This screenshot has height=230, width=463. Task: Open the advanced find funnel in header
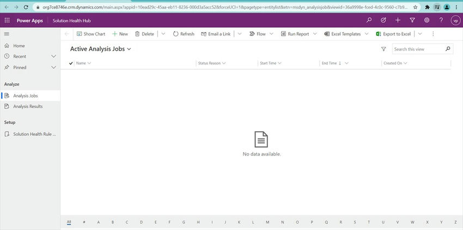pyautogui.click(x=412, y=20)
